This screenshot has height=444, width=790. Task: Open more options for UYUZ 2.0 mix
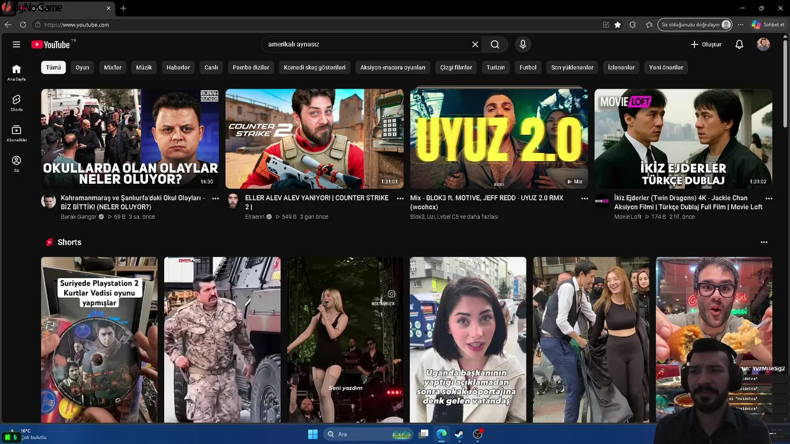(x=584, y=199)
